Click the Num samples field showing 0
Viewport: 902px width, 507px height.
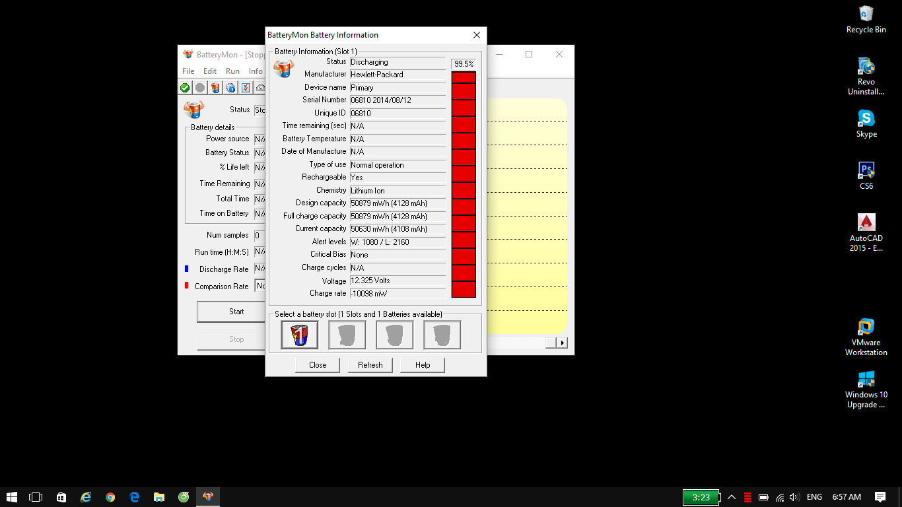click(x=260, y=235)
